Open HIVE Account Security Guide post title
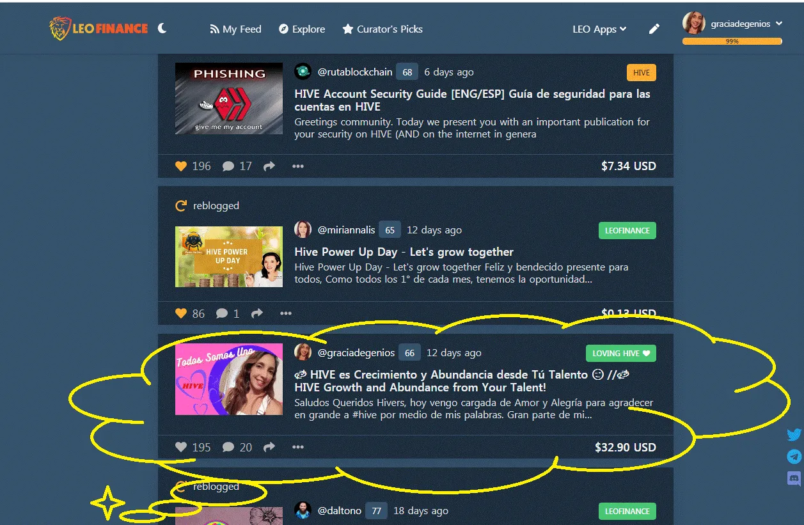 click(x=472, y=100)
